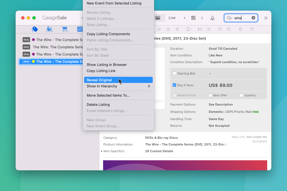The width and height of the screenshot is (287, 191).
Task: Enable the Best Offer checkbox
Action: coord(210,95)
